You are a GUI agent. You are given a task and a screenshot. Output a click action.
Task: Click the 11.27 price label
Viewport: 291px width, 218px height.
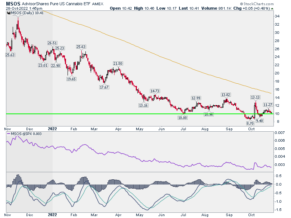coord(268,105)
